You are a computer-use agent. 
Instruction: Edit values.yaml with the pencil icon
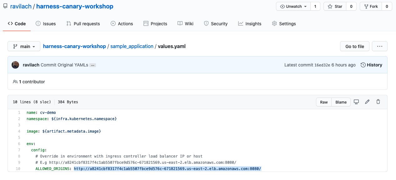tap(367, 102)
